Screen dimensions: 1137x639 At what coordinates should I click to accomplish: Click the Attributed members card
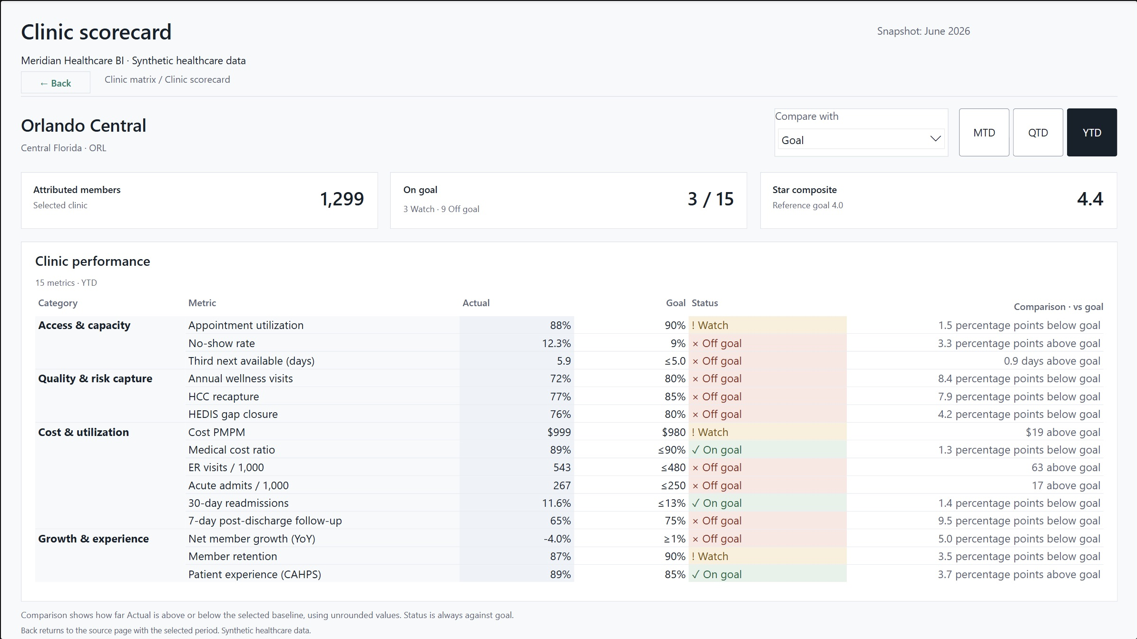[x=199, y=200]
